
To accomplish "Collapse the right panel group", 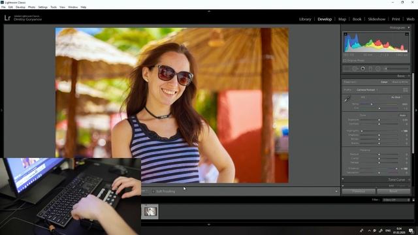I will tap(416, 110).
